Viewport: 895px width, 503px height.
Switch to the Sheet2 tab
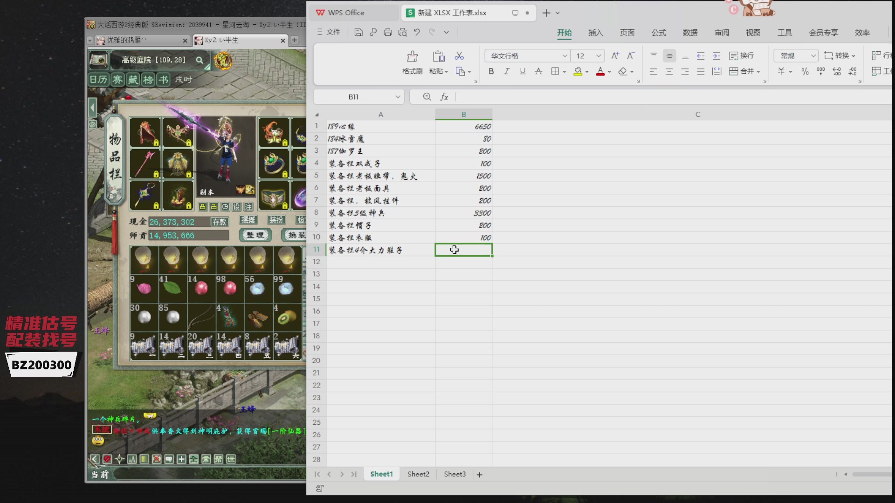pyautogui.click(x=418, y=474)
